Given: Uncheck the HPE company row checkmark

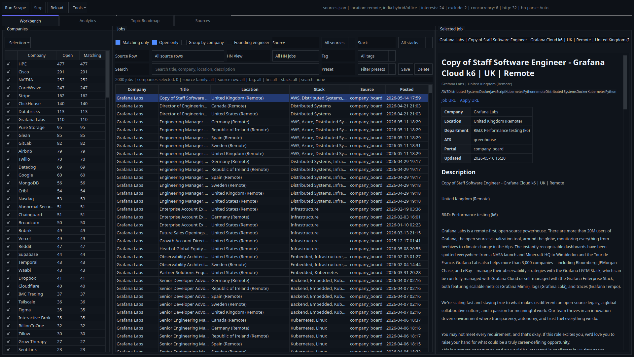Looking at the screenshot, I should coord(8,64).
